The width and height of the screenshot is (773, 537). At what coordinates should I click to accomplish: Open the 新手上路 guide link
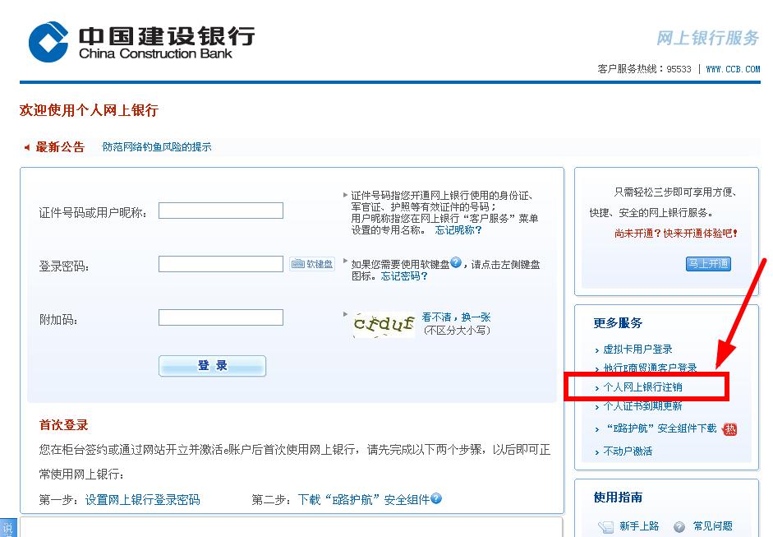(639, 526)
